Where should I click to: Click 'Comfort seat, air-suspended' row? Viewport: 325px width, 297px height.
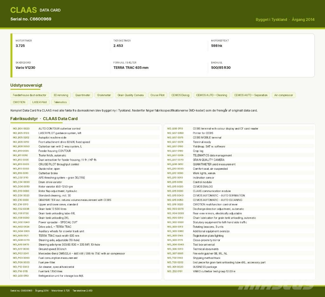coord(240,169)
